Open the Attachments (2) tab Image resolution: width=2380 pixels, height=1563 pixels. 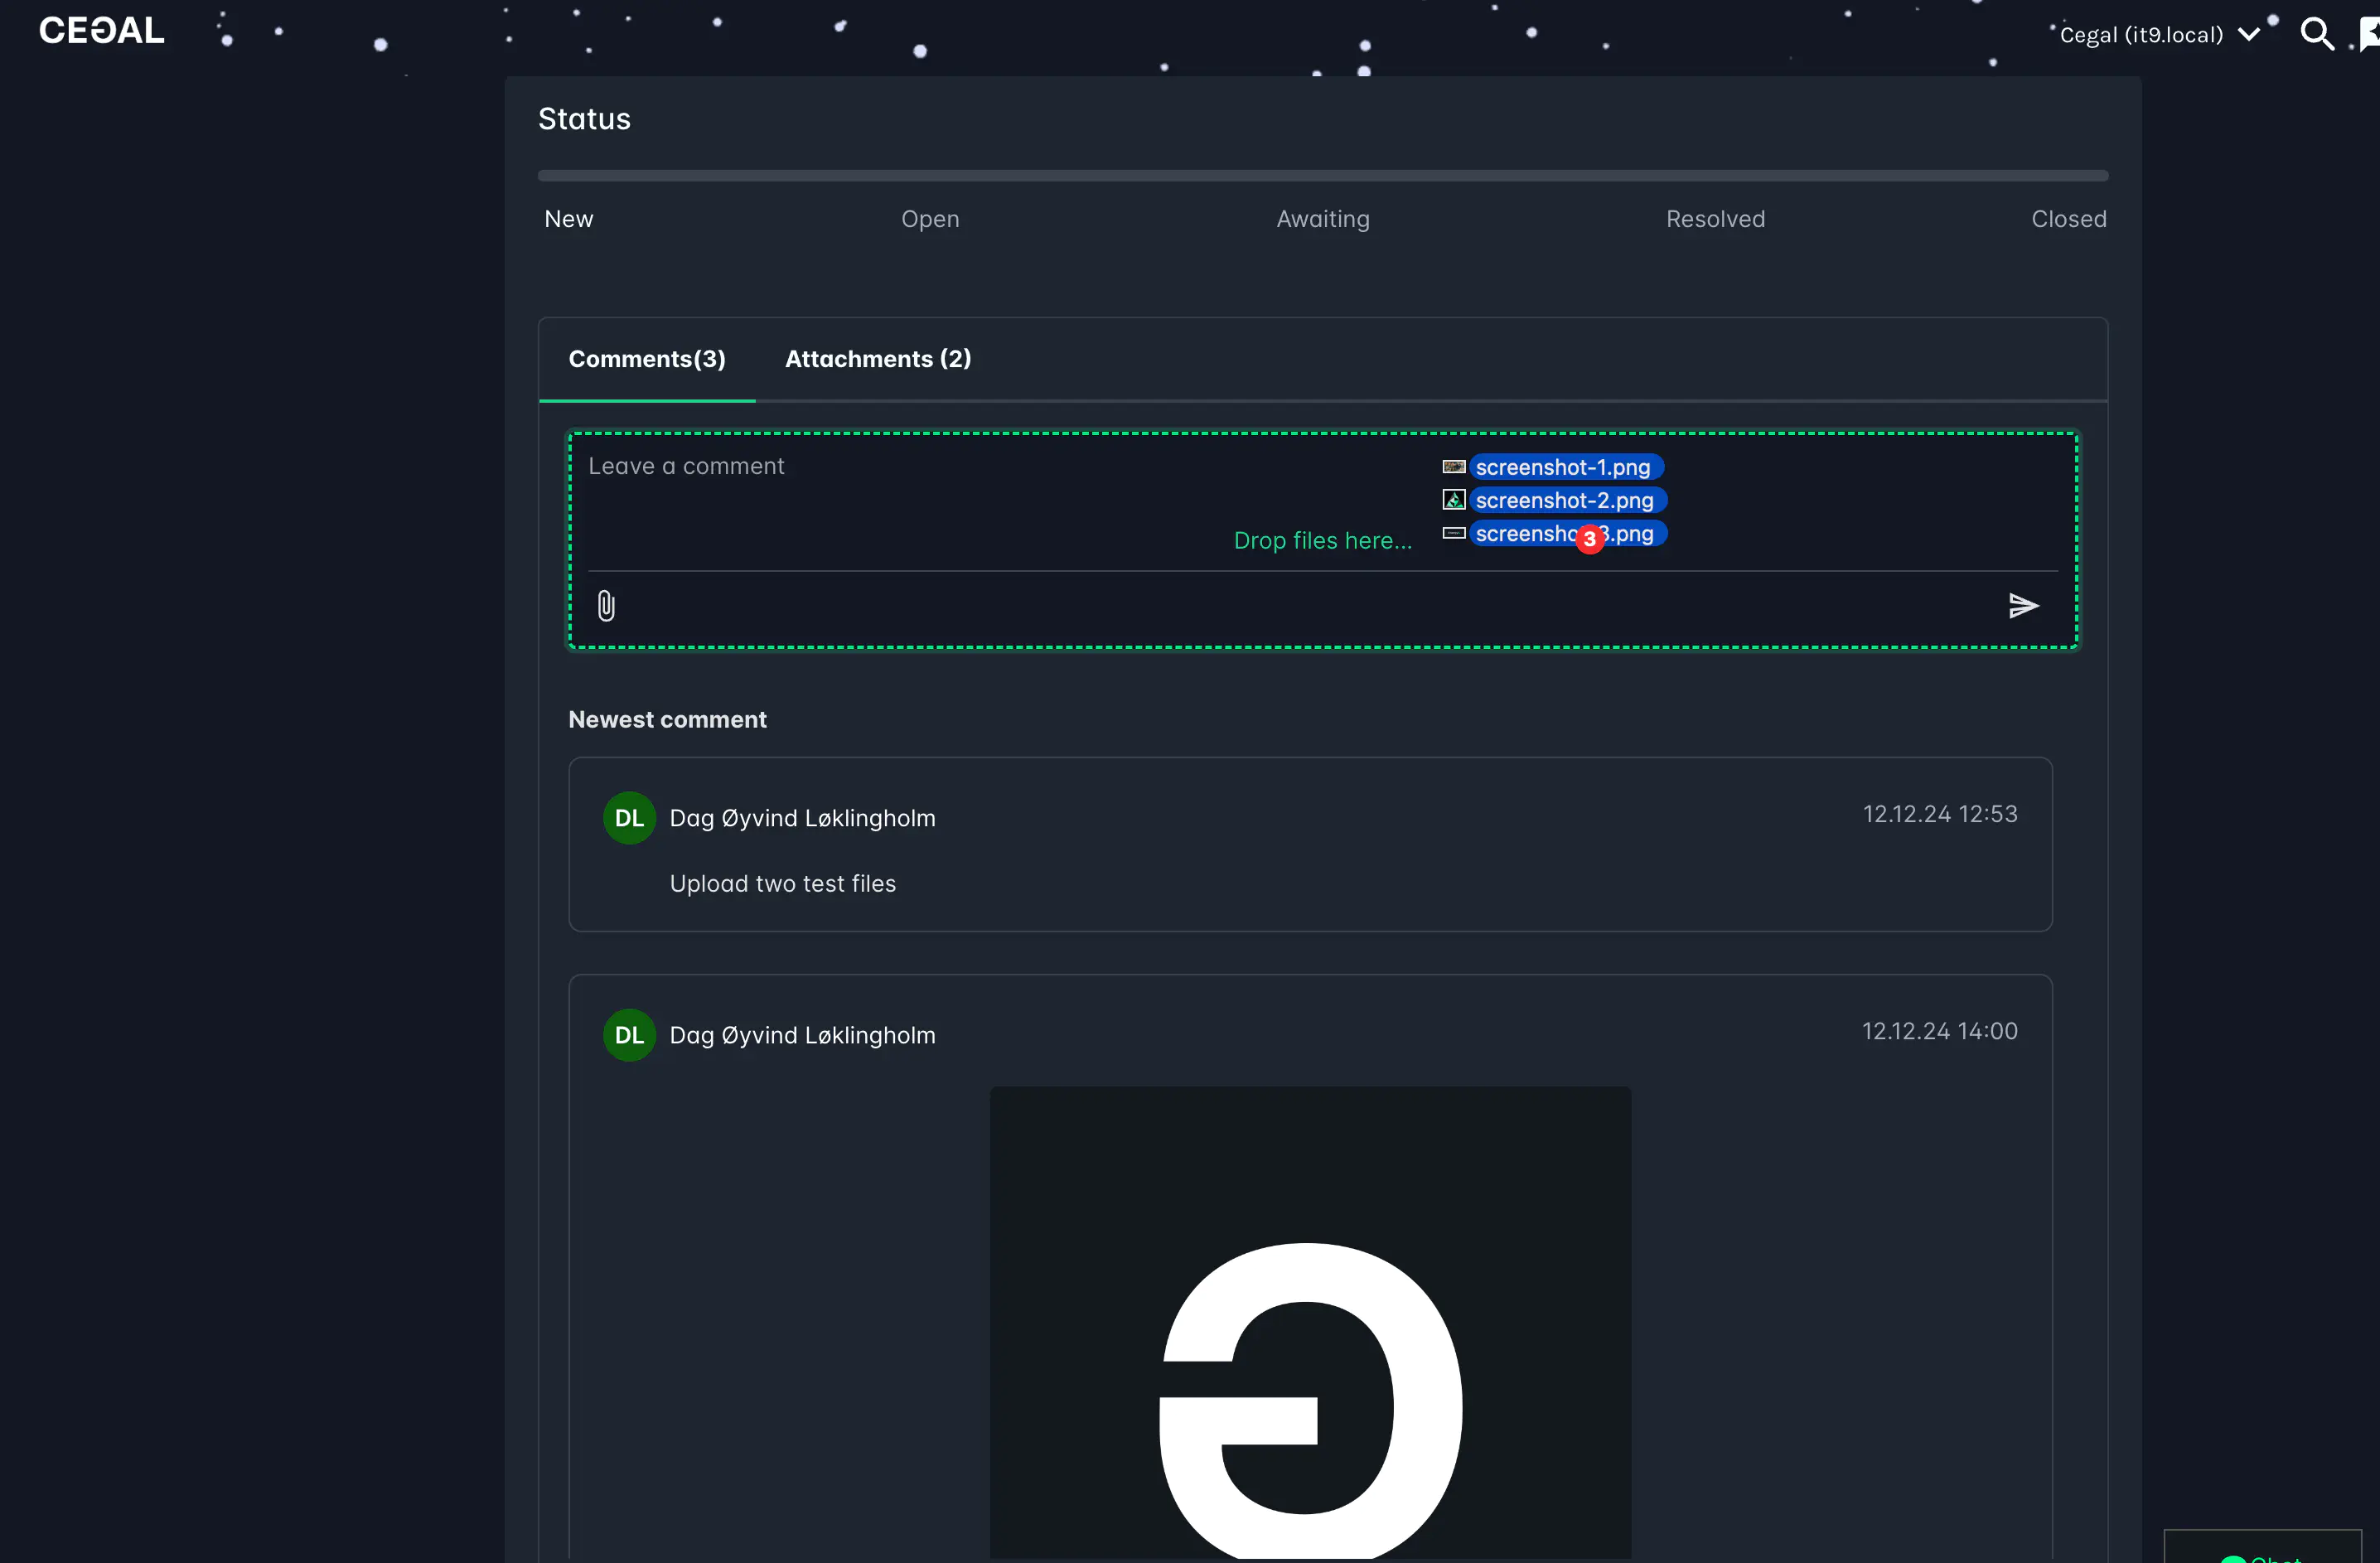pyautogui.click(x=878, y=359)
